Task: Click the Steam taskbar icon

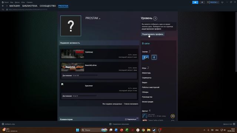Action: 154,130
